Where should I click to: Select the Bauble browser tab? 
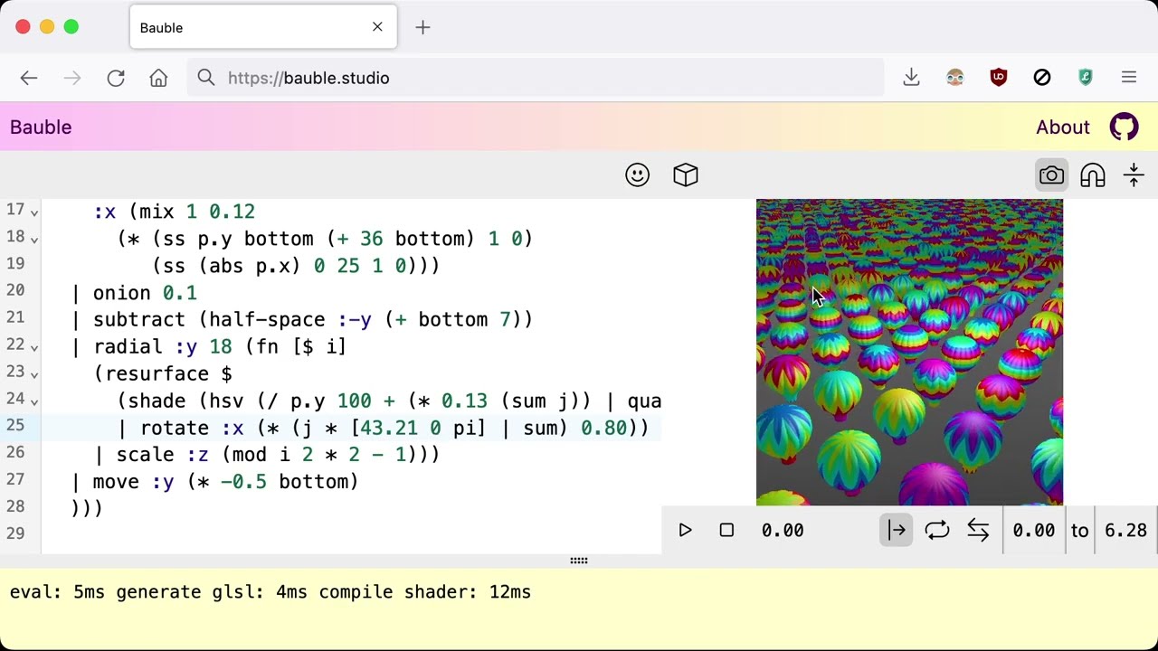tap(263, 28)
